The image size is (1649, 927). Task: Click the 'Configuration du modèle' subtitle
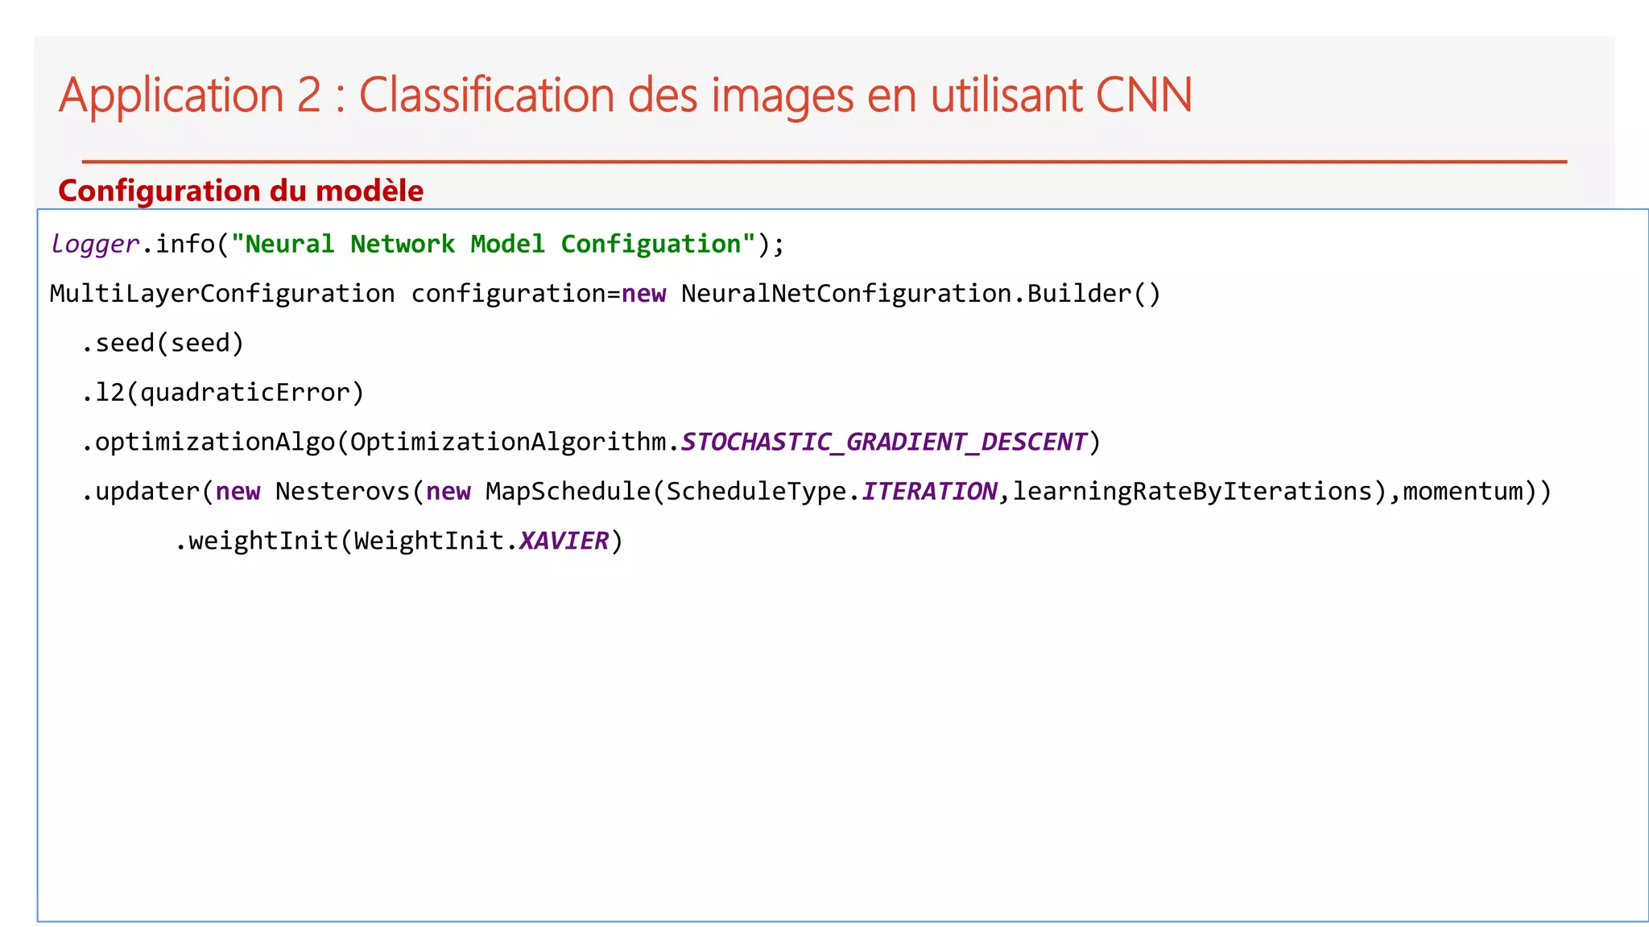pyautogui.click(x=241, y=191)
